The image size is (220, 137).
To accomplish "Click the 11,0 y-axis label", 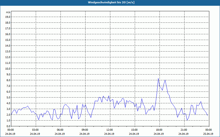I will click(x=8, y=63).
